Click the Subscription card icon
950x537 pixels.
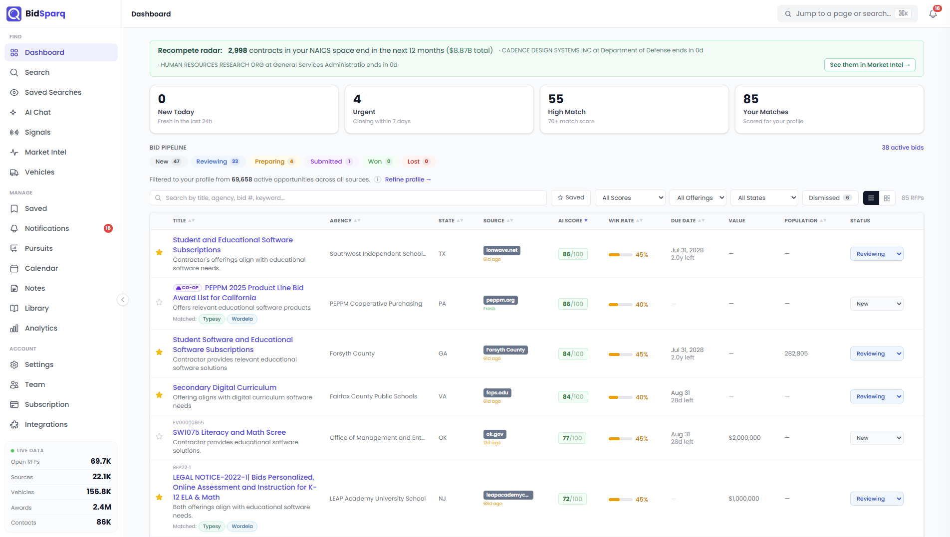click(x=14, y=404)
